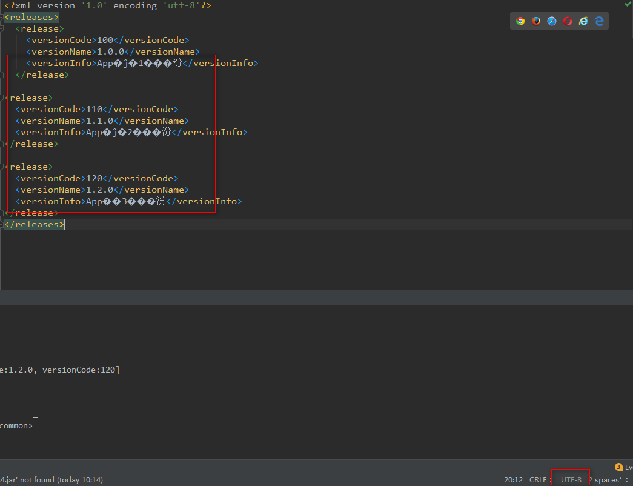Preview the file in Safari
Image resolution: width=633 pixels, height=486 pixels.
551,21
